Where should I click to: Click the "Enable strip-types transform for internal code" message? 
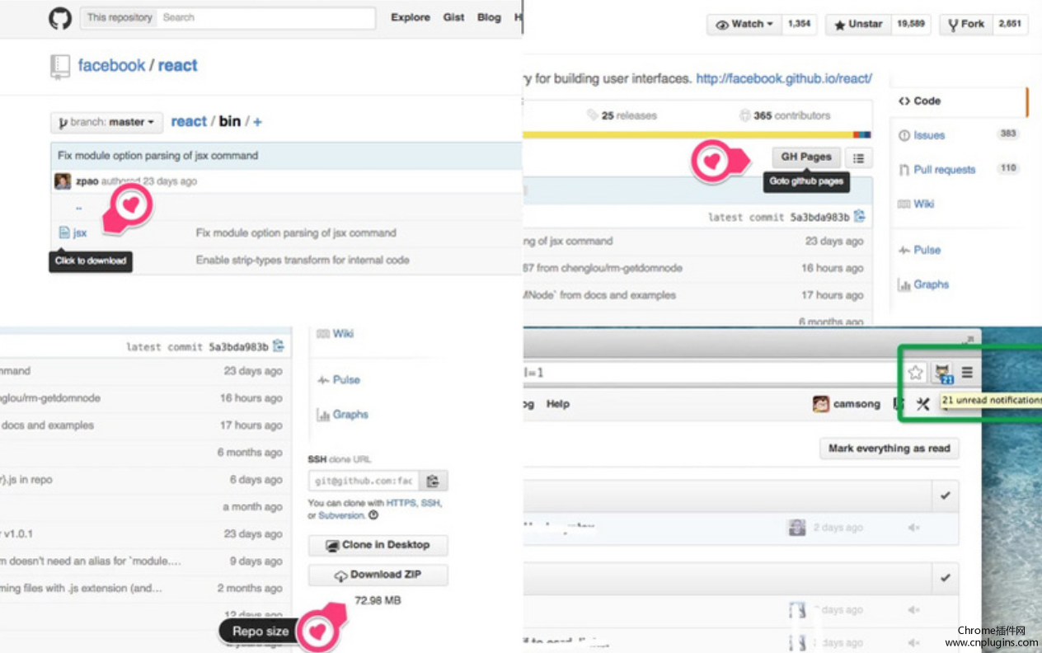303,260
